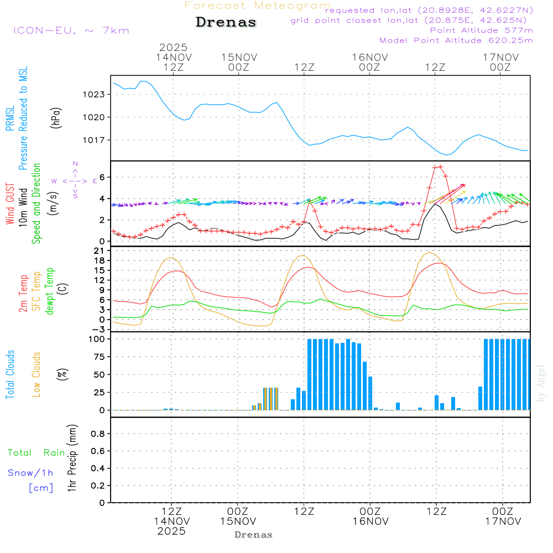Click the blue "Snow/1h" legend label
This screenshot has height=553, width=553.
point(31,473)
